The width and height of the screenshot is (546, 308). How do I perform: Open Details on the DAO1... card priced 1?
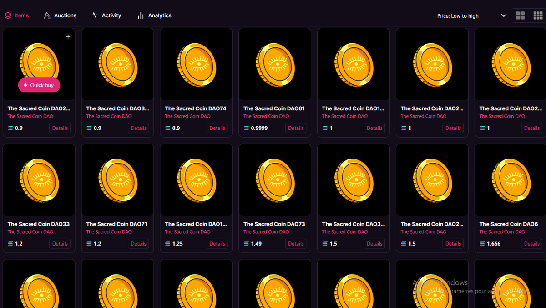pyautogui.click(x=374, y=128)
